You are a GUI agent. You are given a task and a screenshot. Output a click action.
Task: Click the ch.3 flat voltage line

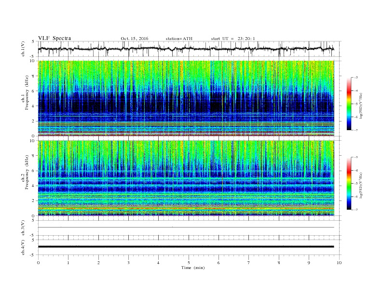(x=186, y=228)
